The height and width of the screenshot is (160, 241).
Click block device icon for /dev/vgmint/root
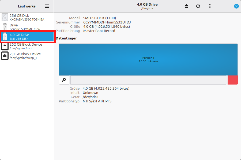tap(5, 46)
